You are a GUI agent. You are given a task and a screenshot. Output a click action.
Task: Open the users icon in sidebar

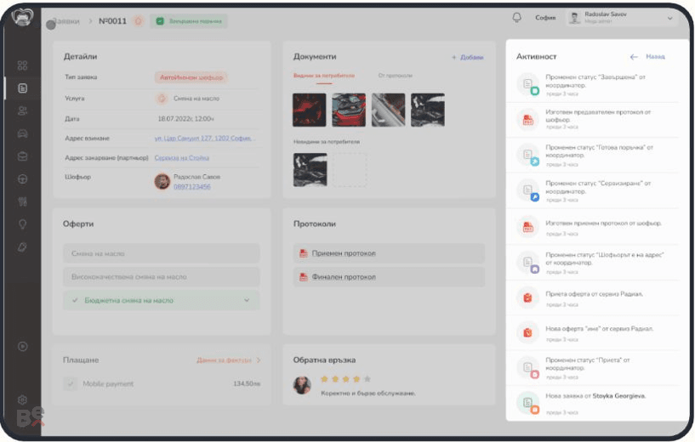(x=22, y=110)
